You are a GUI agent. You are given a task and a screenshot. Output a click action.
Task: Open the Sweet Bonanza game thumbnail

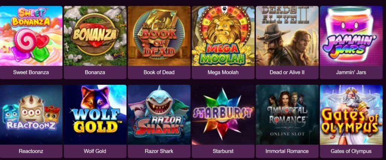(x=31, y=36)
